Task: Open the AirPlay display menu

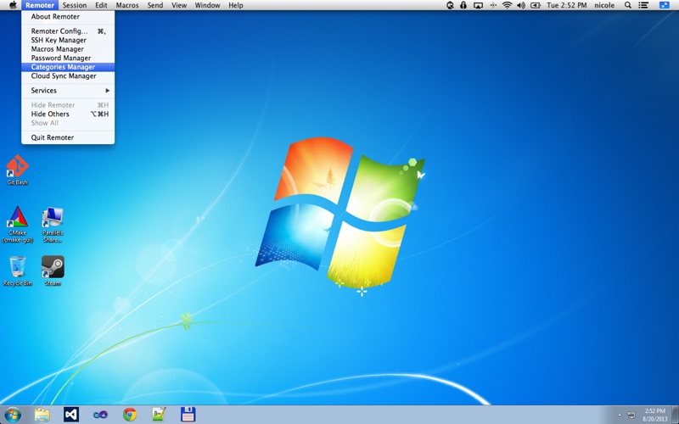Action: coord(478,5)
